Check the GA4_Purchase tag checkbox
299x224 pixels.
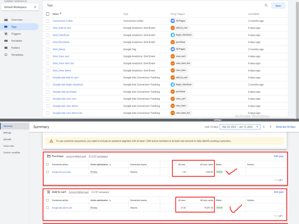(48, 42)
